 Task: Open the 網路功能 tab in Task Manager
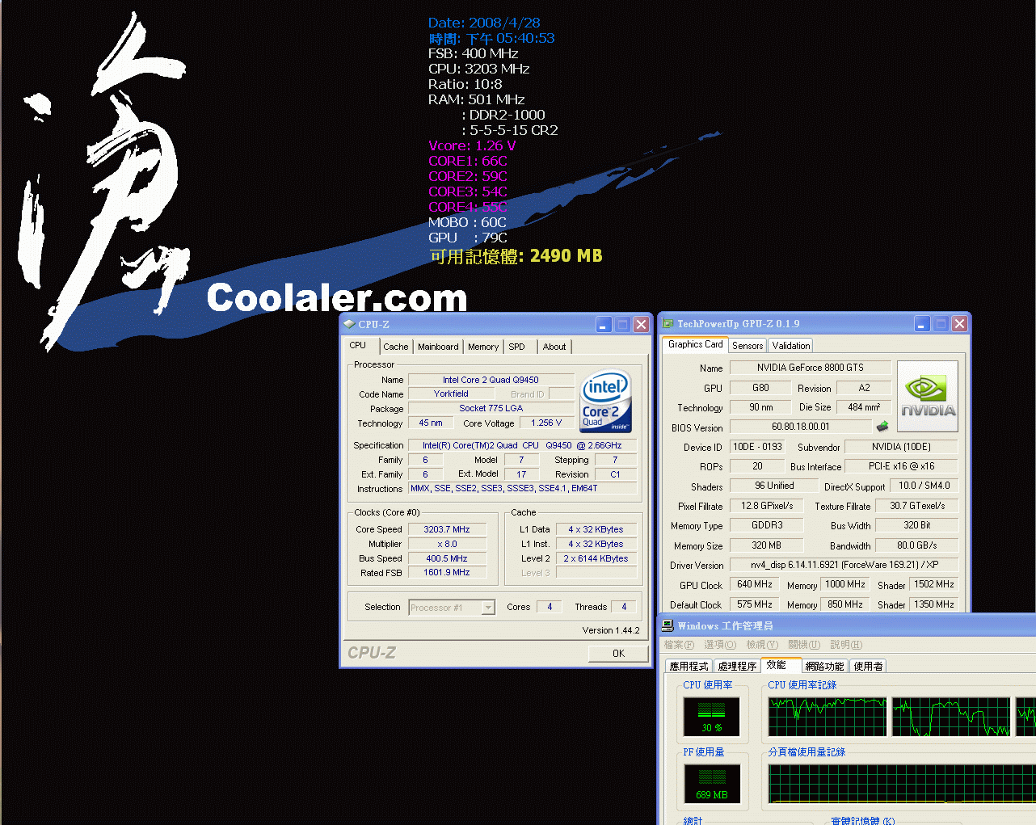click(x=824, y=667)
